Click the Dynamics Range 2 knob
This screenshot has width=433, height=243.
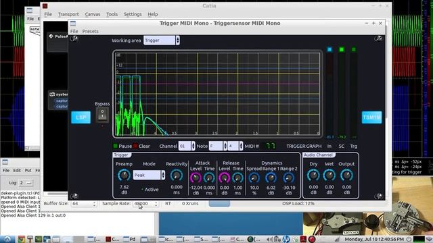coord(289,178)
